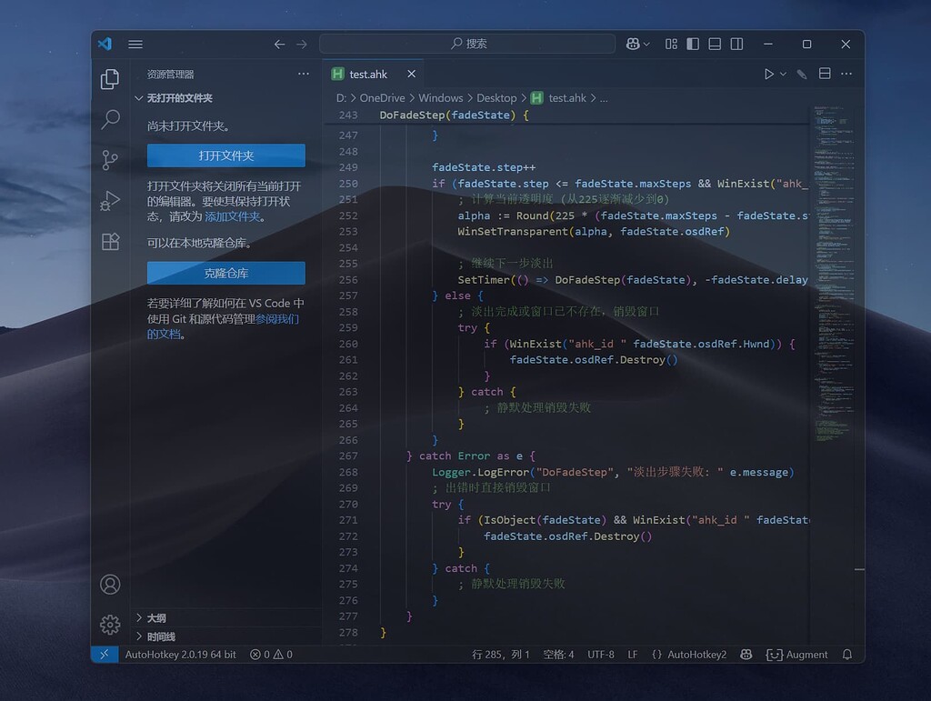
Task: Open the run button dropdown arrow
Action: click(x=783, y=75)
